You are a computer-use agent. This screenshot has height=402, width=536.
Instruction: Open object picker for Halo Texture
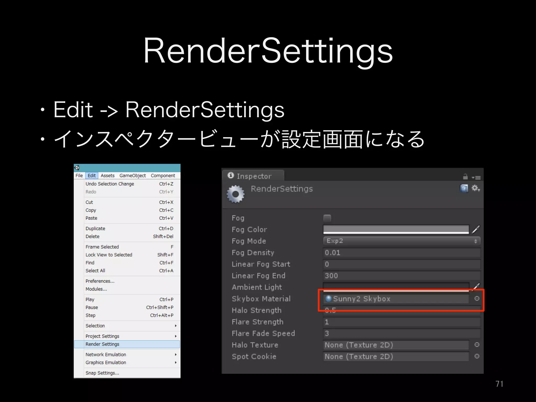[477, 345]
